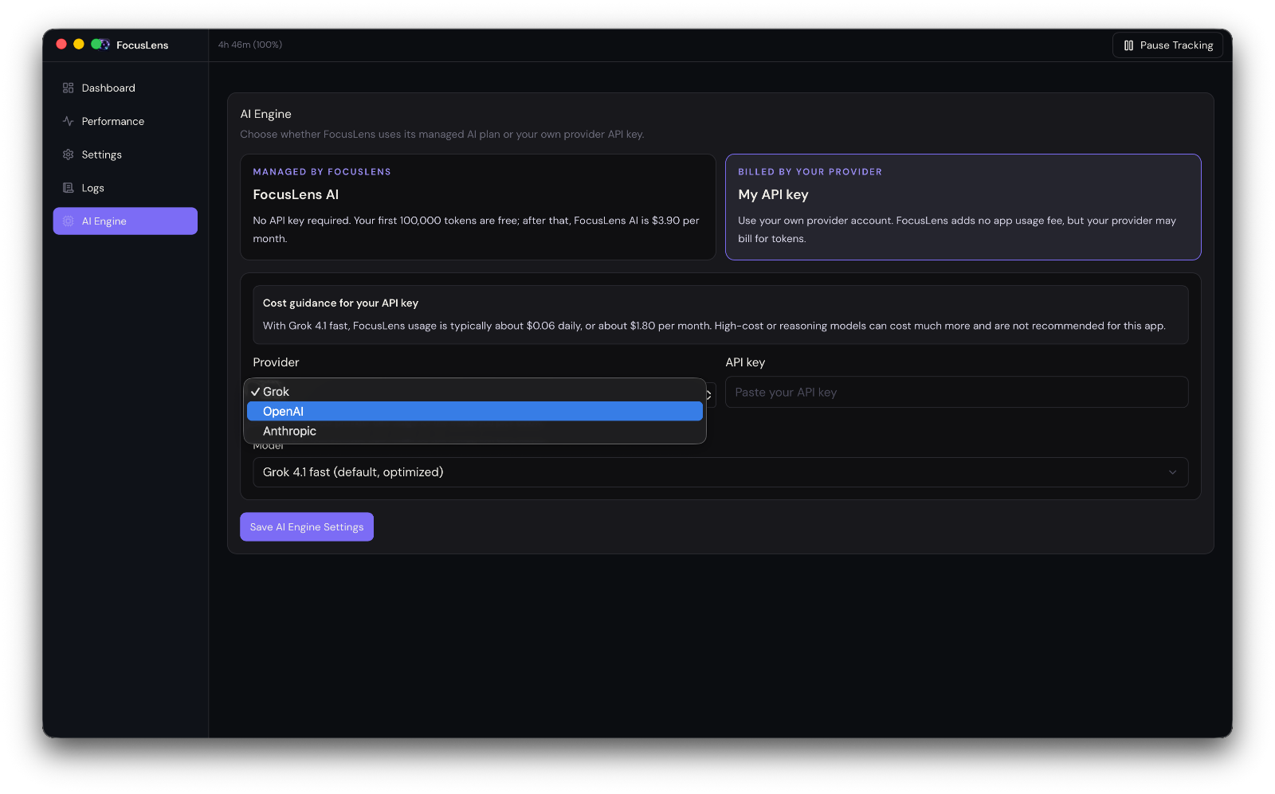Click the tracked time 4h 46m (100%)
The image size is (1275, 794).
coord(250,45)
